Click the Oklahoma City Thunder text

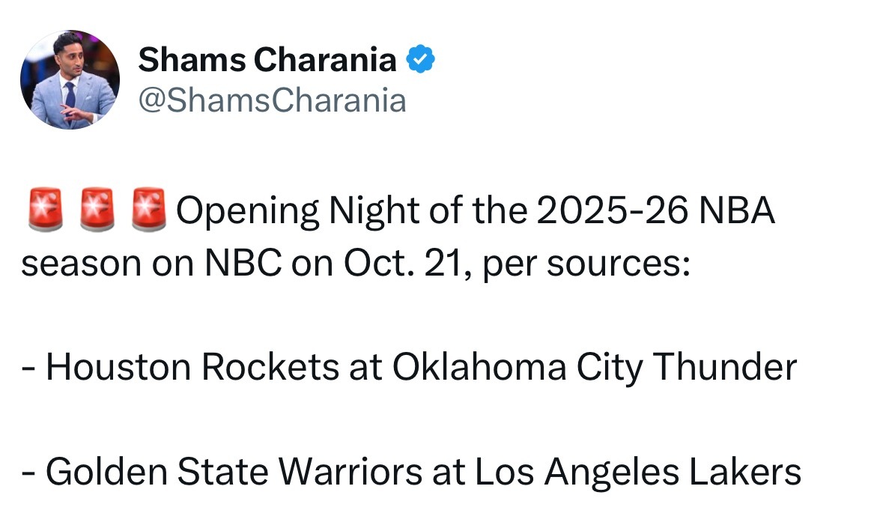595,368
